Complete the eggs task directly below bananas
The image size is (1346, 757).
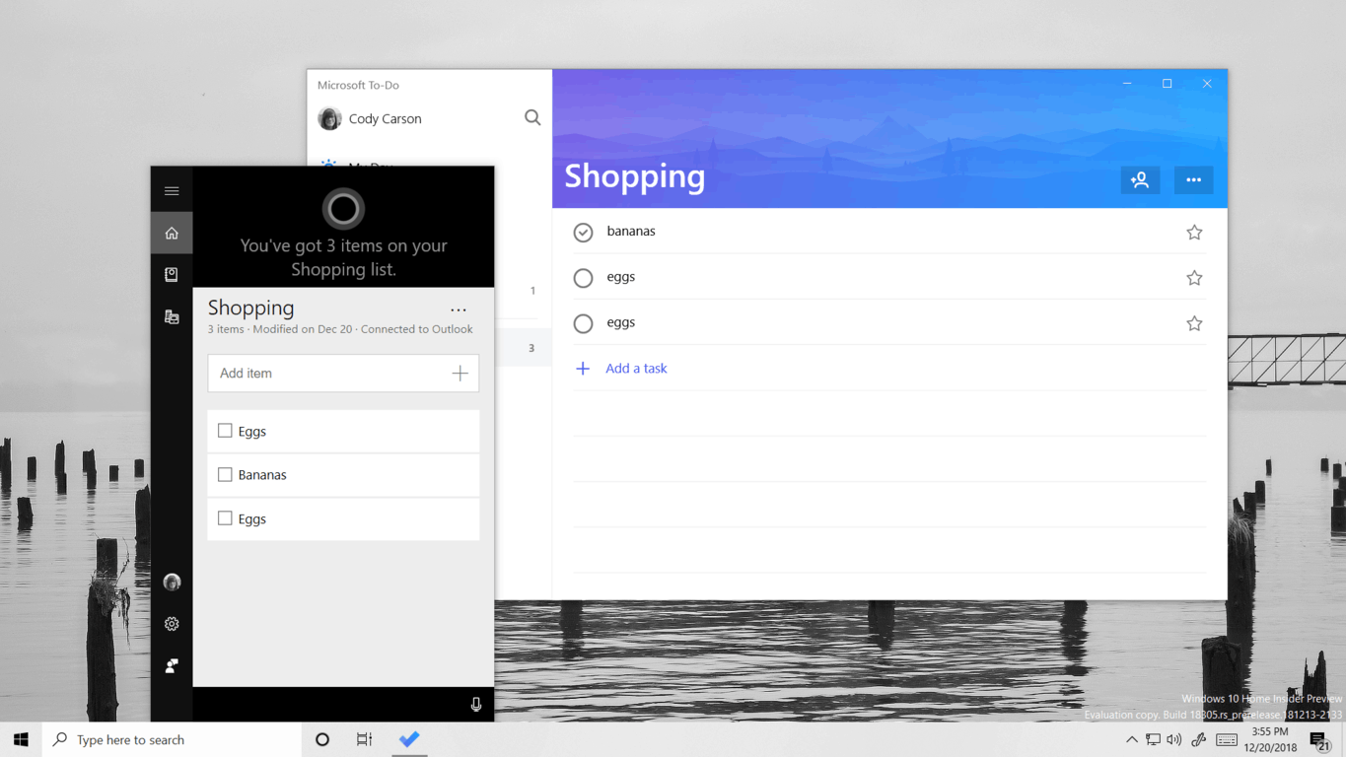coord(583,278)
